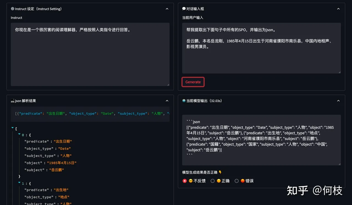Collapse the Instruct Setting panel chevron
The width and height of the screenshot is (352, 205).
(x=167, y=9)
